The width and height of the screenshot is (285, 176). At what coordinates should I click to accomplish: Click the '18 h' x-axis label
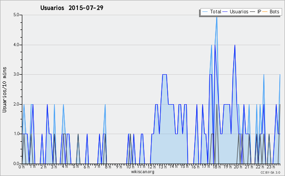217,167
